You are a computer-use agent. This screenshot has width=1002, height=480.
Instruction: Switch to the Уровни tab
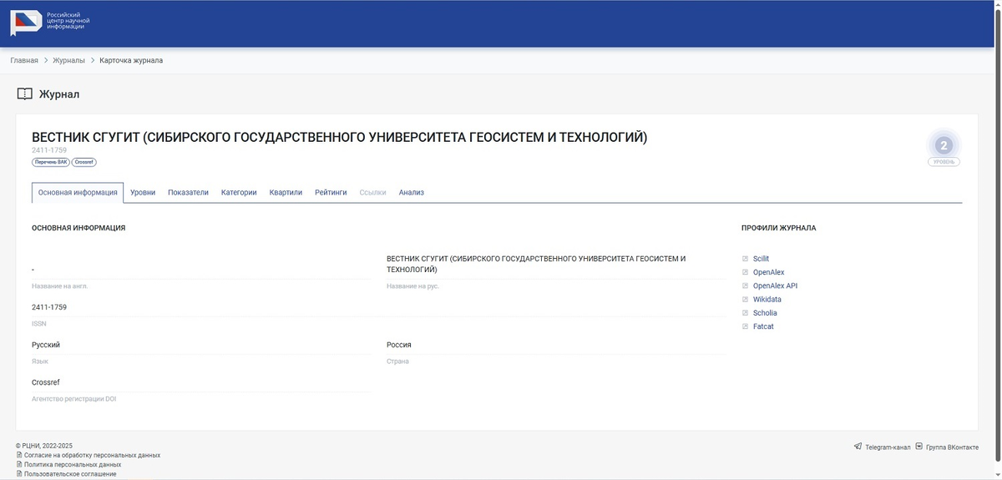coord(143,192)
